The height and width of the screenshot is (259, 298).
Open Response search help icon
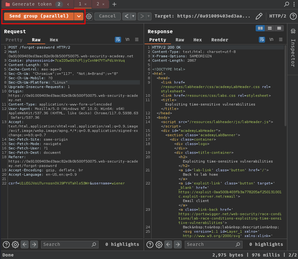[150, 245]
